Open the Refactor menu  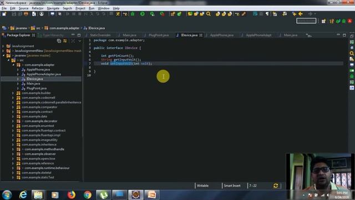tap(38, 8)
